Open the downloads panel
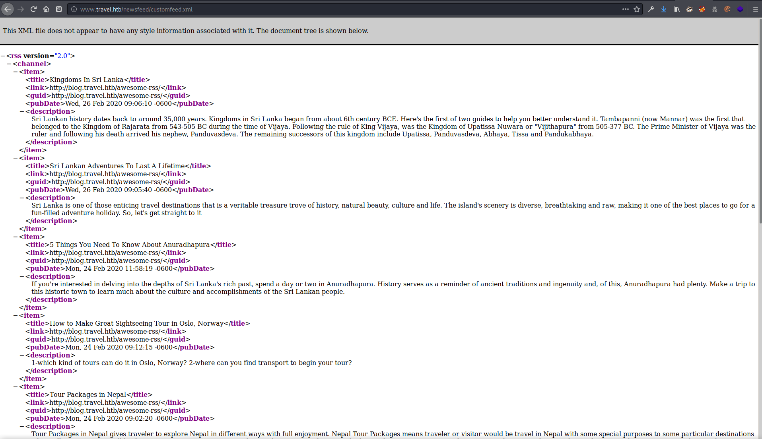 pyautogui.click(x=664, y=9)
